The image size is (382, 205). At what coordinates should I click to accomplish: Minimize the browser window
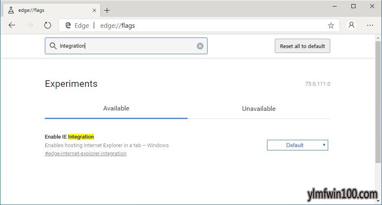(x=335, y=7)
